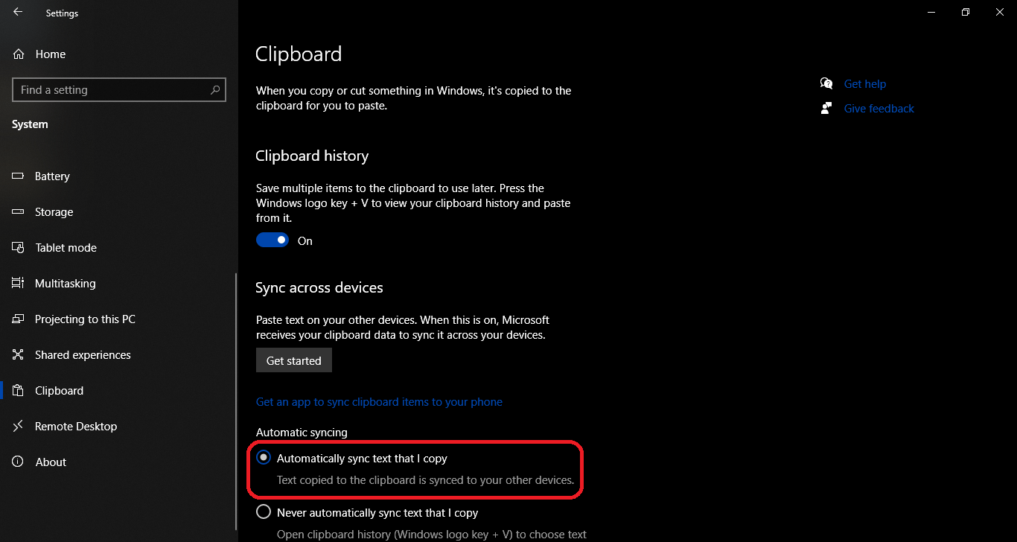The width and height of the screenshot is (1017, 542).
Task: Click the Get help headset icon
Action: (826, 83)
